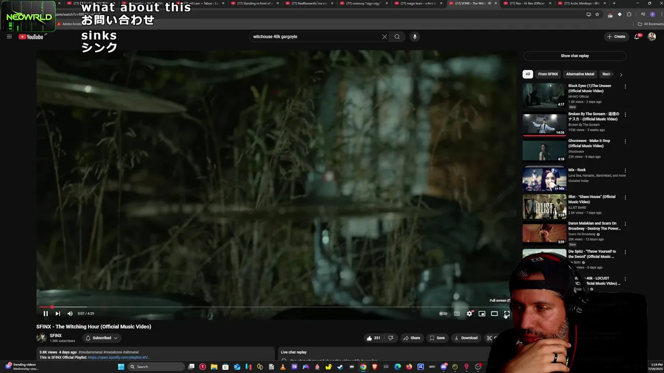Viewport: 664px width, 373px height.
Task: Run search with magnifying glass button
Action: coord(397,37)
